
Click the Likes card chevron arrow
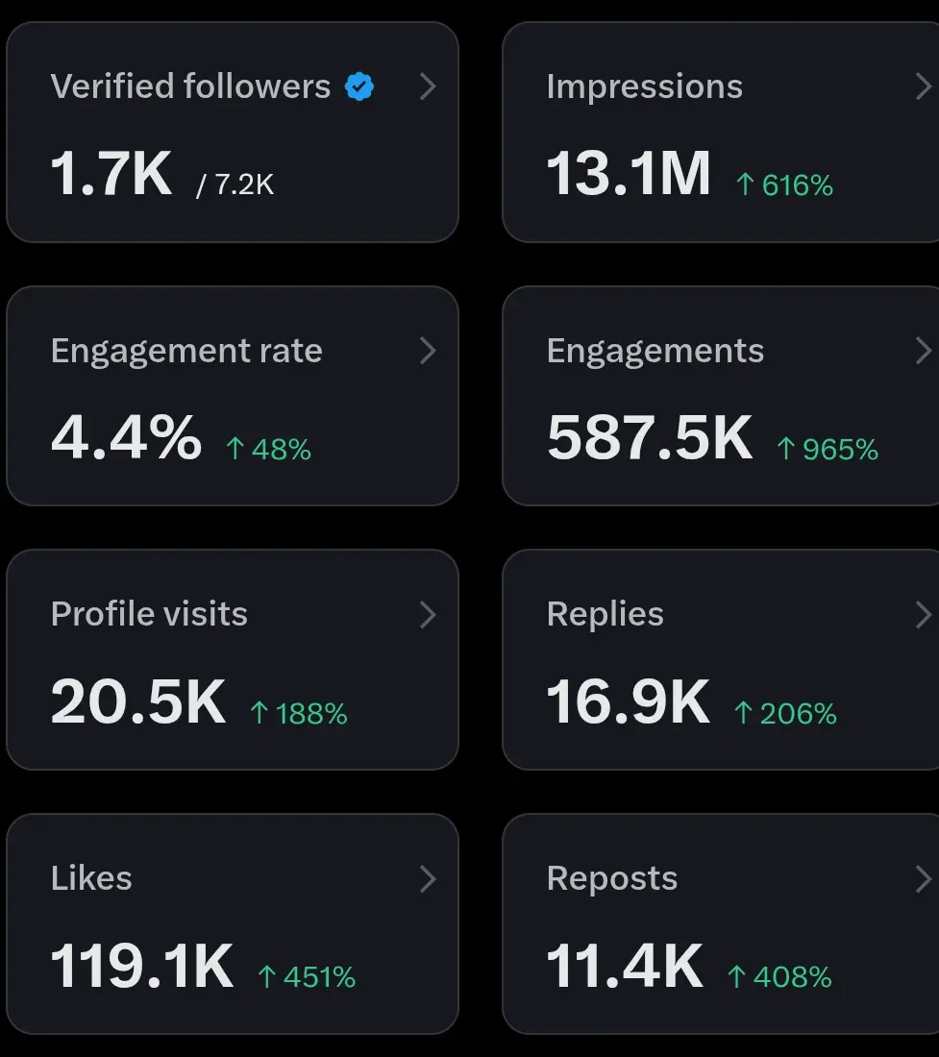(x=429, y=878)
